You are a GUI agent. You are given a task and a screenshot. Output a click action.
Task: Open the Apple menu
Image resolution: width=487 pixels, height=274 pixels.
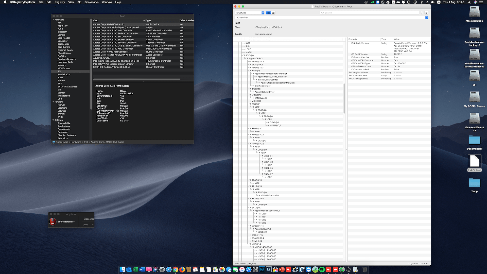5,2
